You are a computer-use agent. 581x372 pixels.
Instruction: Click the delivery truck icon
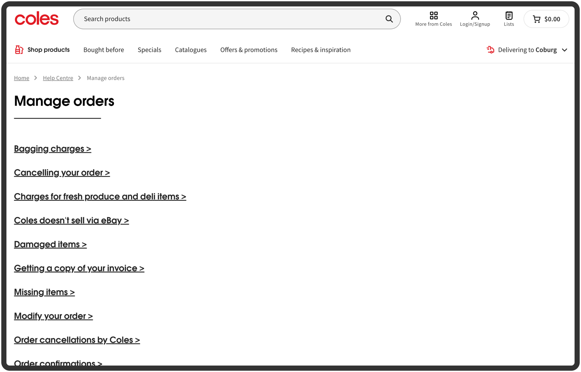(490, 50)
